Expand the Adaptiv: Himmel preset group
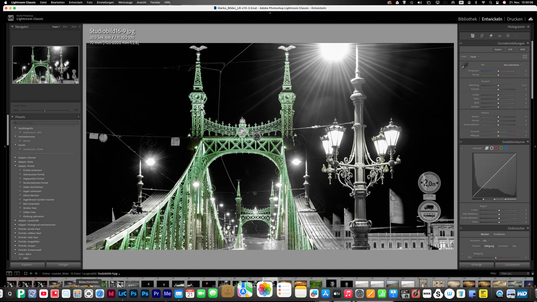The image size is (537, 302). click(16, 158)
